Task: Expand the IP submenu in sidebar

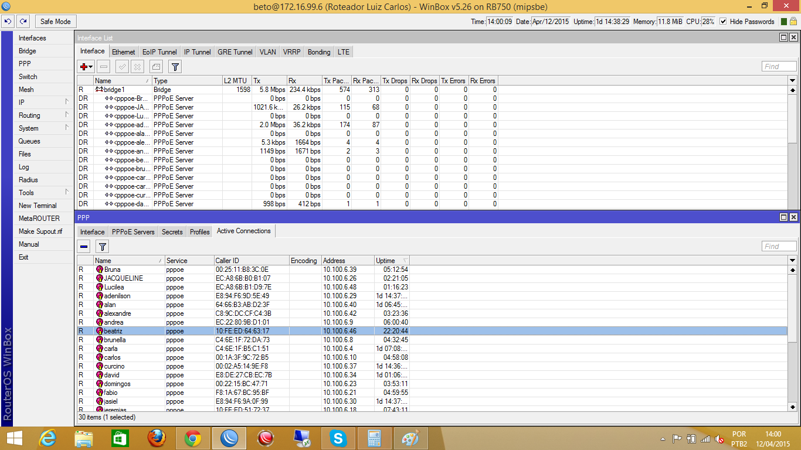Action: (67, 102)
